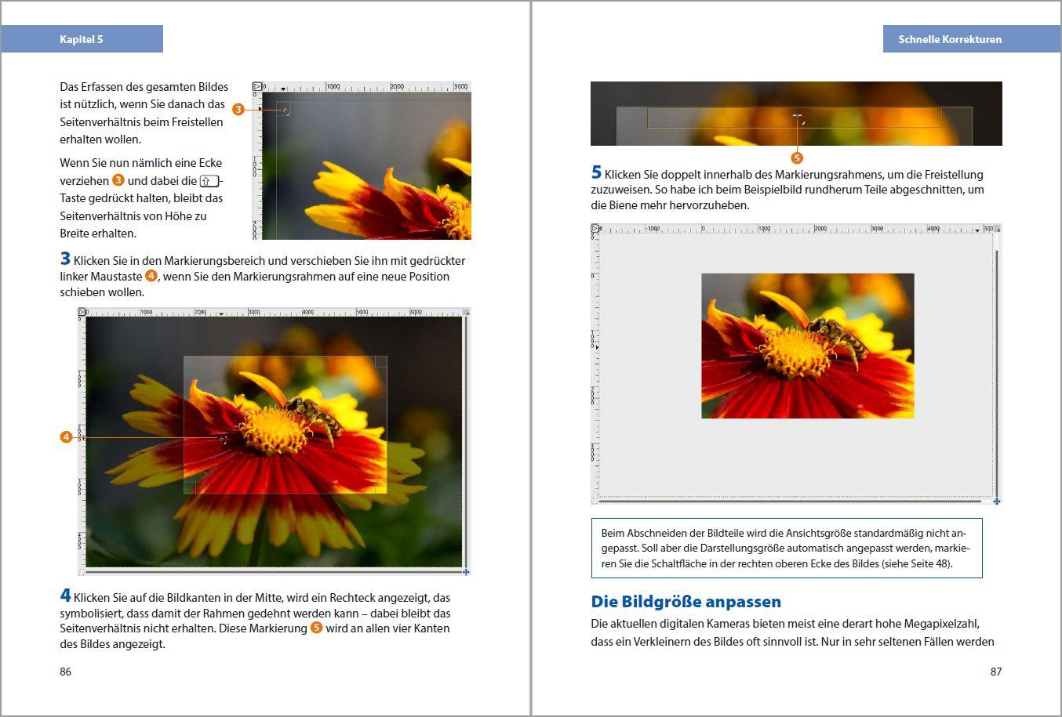
Task: Click orange marker 3 beside top-left screenshot
Action: click(x=238, y=110)
